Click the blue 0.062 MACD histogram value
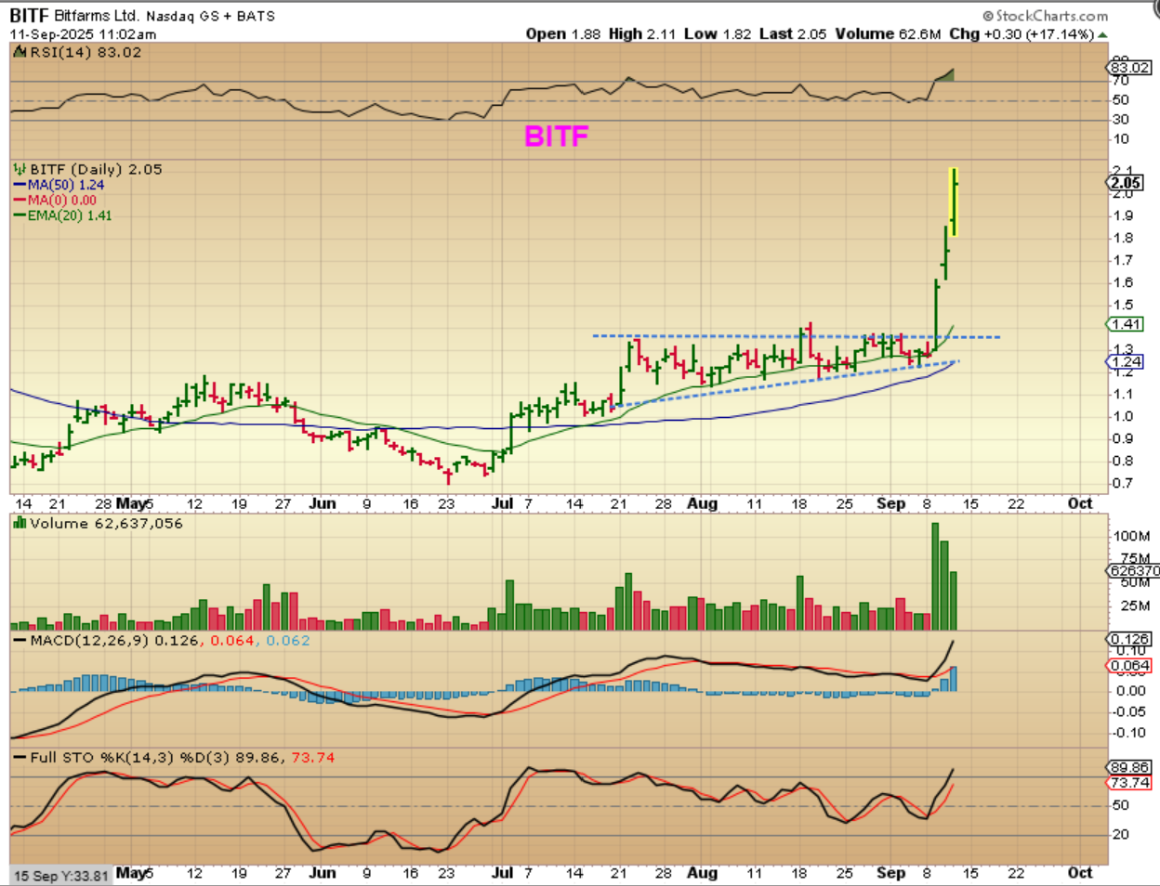This screenshot has height=886, width=1160. 288,640
